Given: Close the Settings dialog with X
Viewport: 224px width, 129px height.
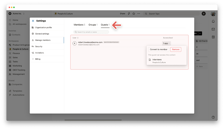Looking at the screenshot, I should 33,21.
